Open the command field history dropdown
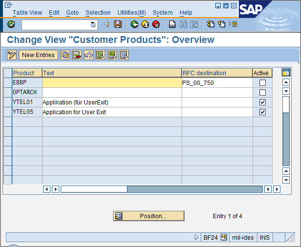The width and height of the screenshot is (301, 247). click(x=93, y=24)
